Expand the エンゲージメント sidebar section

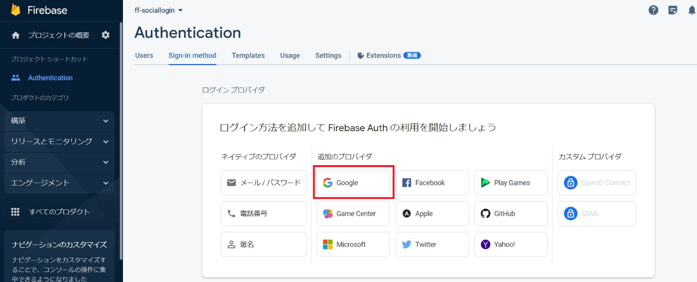click(59, 183)
